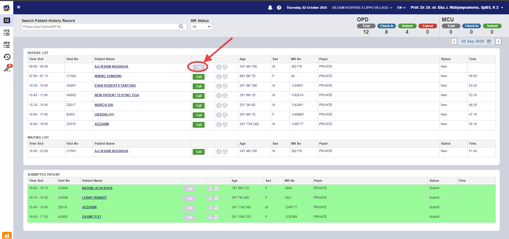This screenshot has width=509, height=239.
Task: Click search magnifier in patient history field
Action: point(181,26)
